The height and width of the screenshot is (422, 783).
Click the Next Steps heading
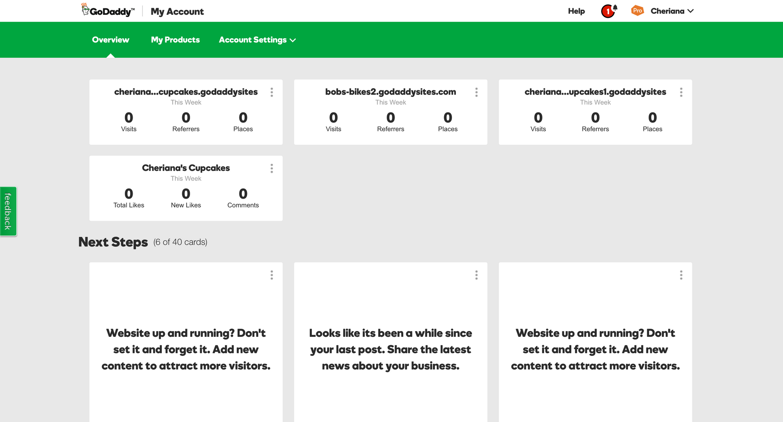pyautogui.click(x=113, y=242)
